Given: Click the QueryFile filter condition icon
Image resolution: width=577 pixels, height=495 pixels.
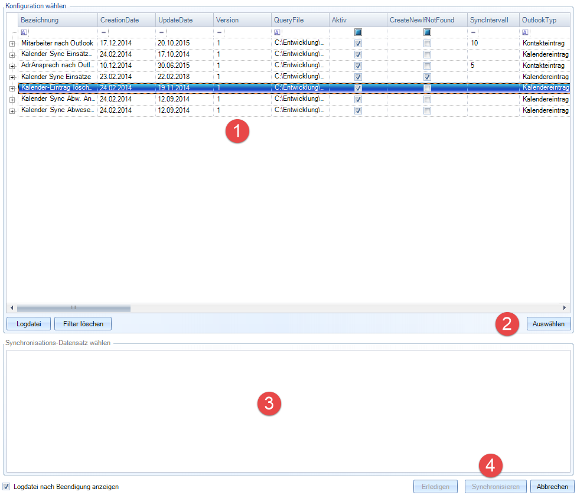Looking at the screenshot, I should click(278, 32).
